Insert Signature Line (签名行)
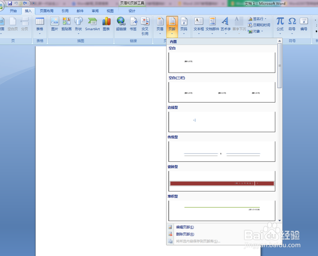Image resolution: width=318 pixels, height=256 pixels. click(257, 19)
